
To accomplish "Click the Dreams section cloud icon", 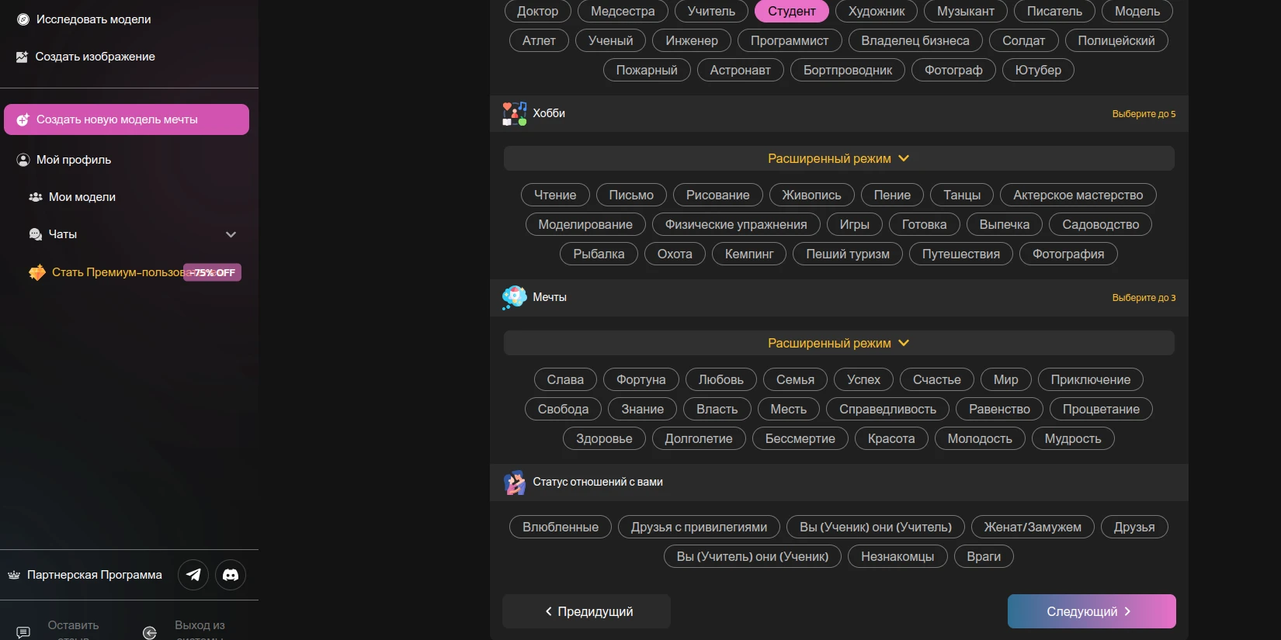I will point(514,297).
